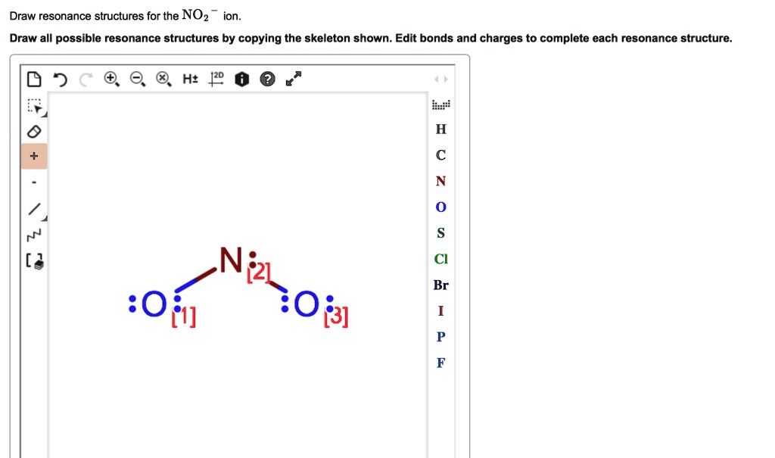This screenshot has height=458, width=775.
Task: Zoom out of the structure canvas
Action: (x=137, y=79)
